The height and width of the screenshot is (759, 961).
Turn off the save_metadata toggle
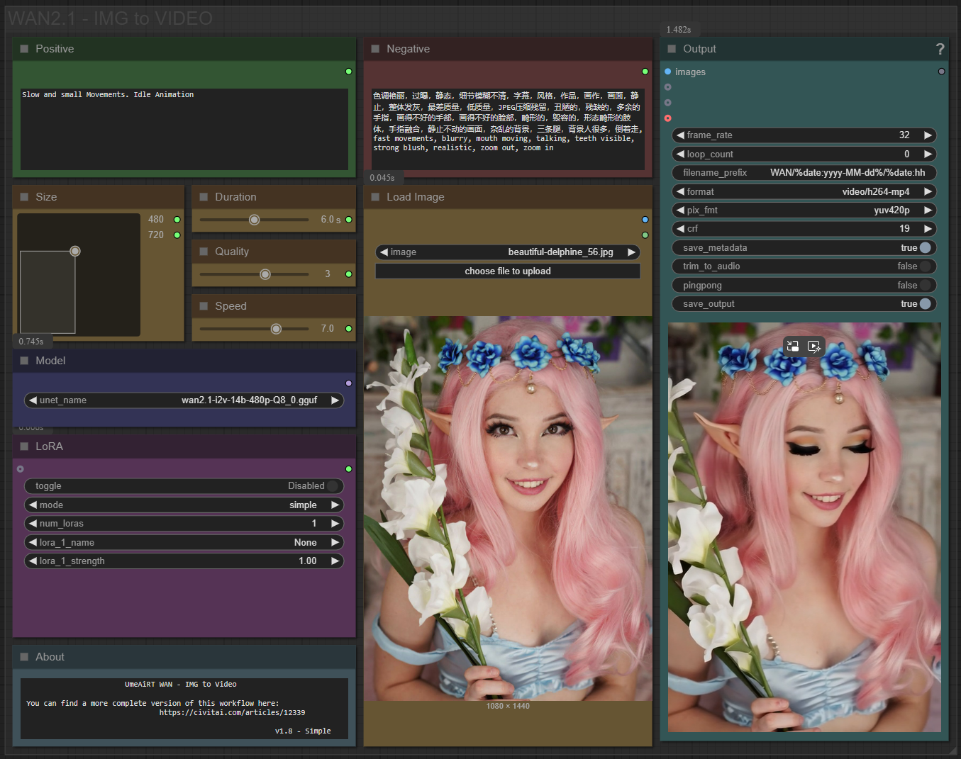click(925, 247)
